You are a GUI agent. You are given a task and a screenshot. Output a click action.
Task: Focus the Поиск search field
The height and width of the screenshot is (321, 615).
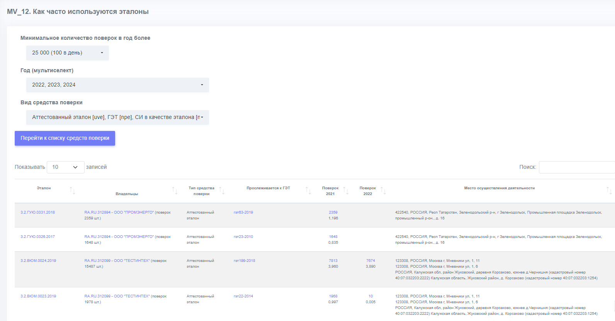click(x=577, y=167)
